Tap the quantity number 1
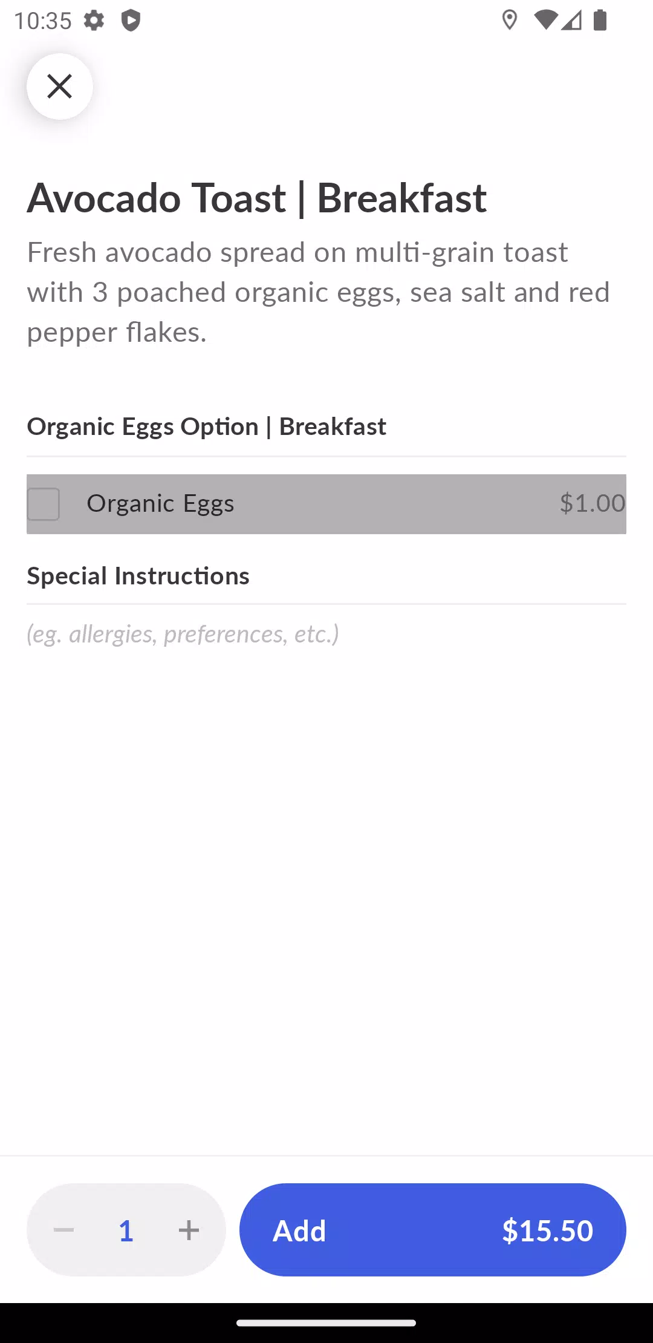 point(126,1230)
